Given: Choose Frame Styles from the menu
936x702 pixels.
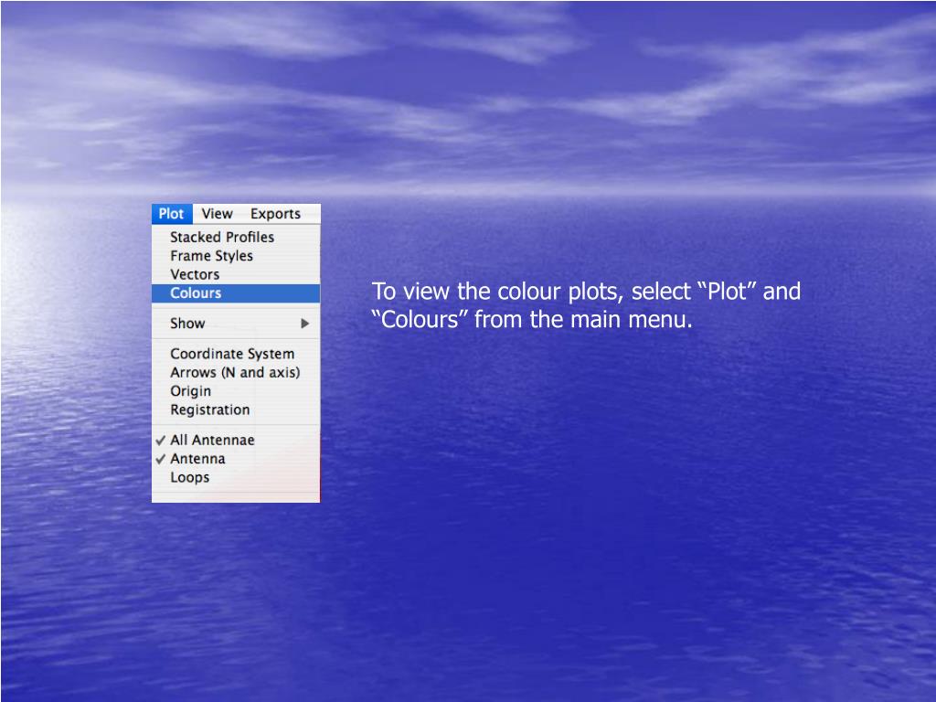Looking at the screenshot, I should pyautogui.click(x=236, y=256).
